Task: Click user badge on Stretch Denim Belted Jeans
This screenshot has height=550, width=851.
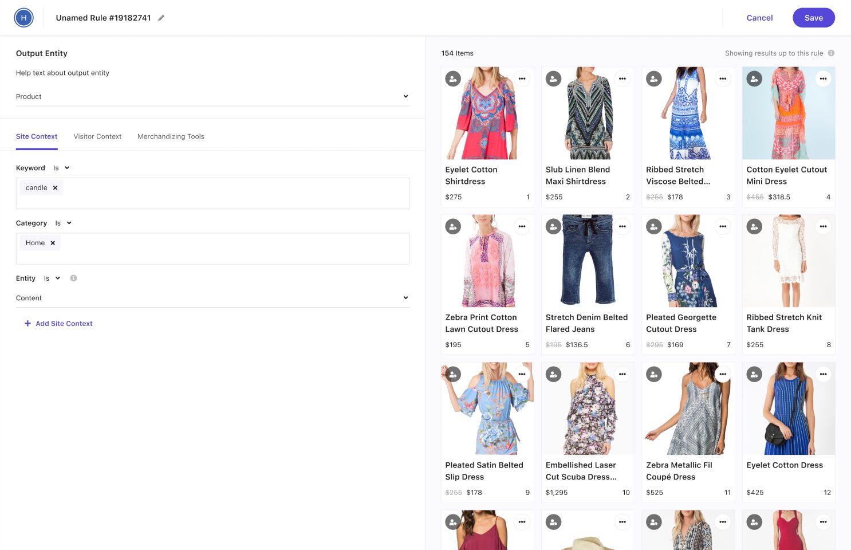Action: [553, 227]
